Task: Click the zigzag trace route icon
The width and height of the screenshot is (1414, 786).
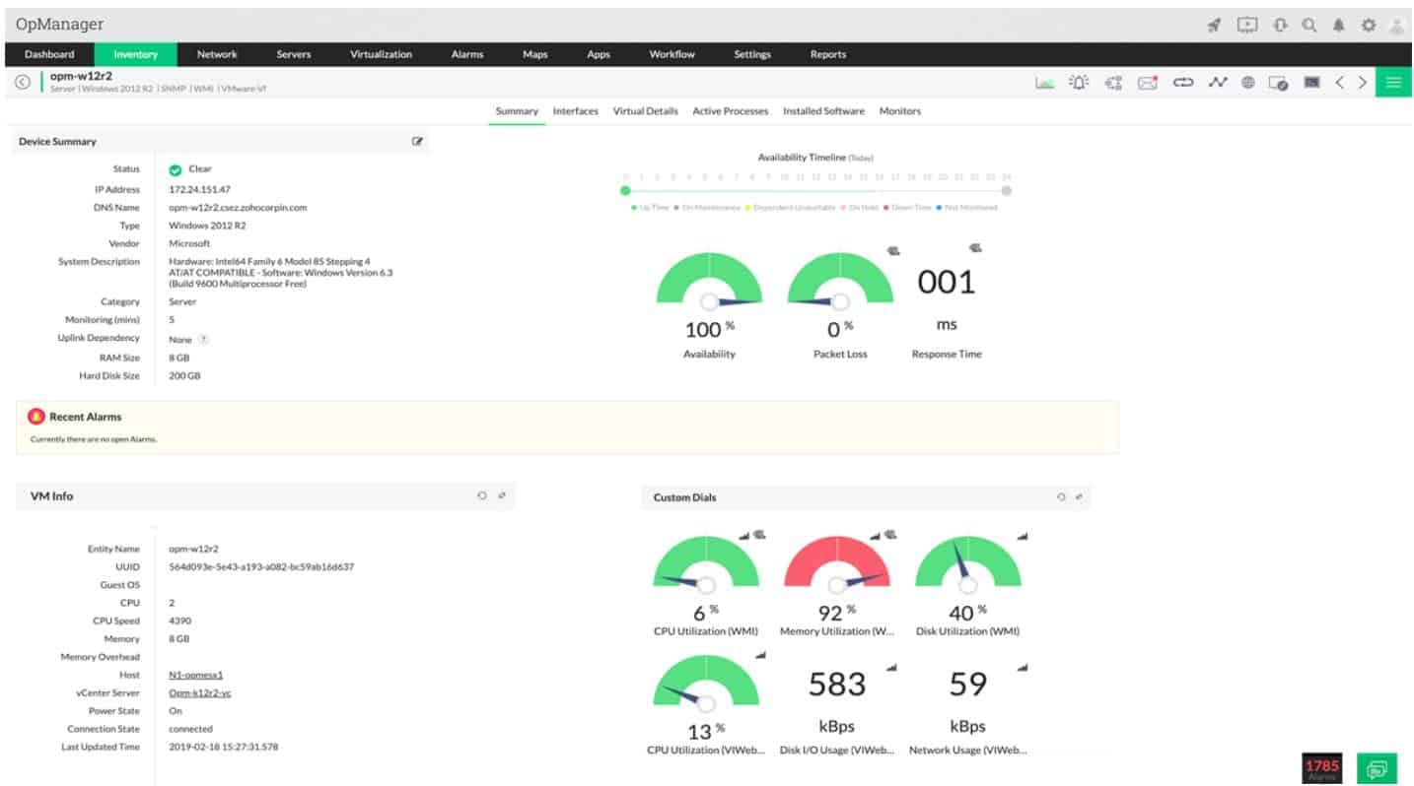Action: coord(1218,83)
